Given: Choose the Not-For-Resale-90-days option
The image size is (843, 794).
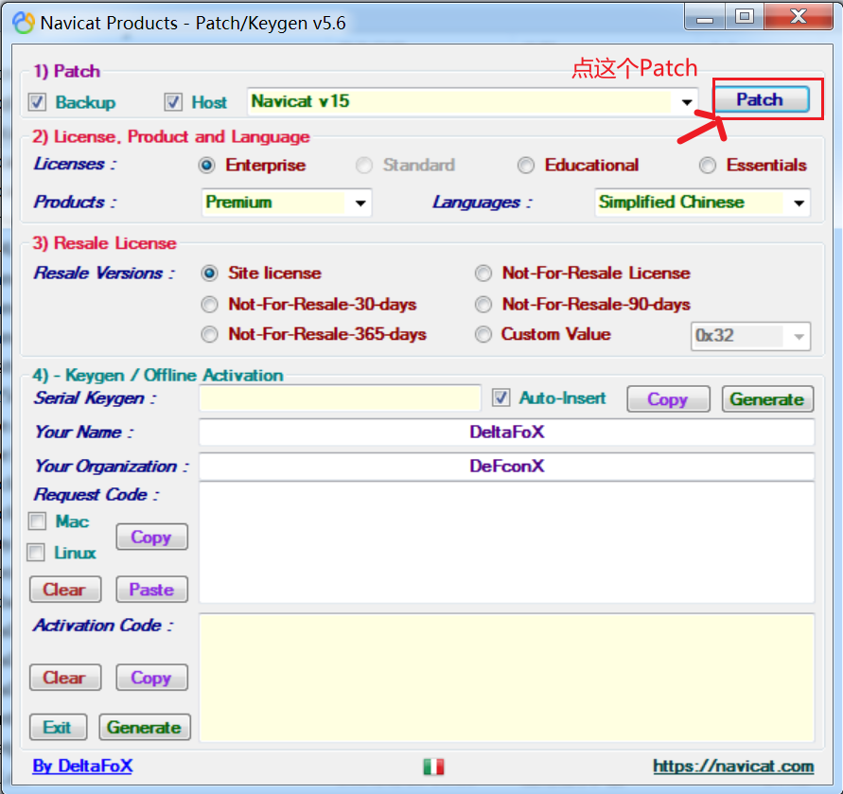Looking at the screenshot, I should [x=483, y=305].
